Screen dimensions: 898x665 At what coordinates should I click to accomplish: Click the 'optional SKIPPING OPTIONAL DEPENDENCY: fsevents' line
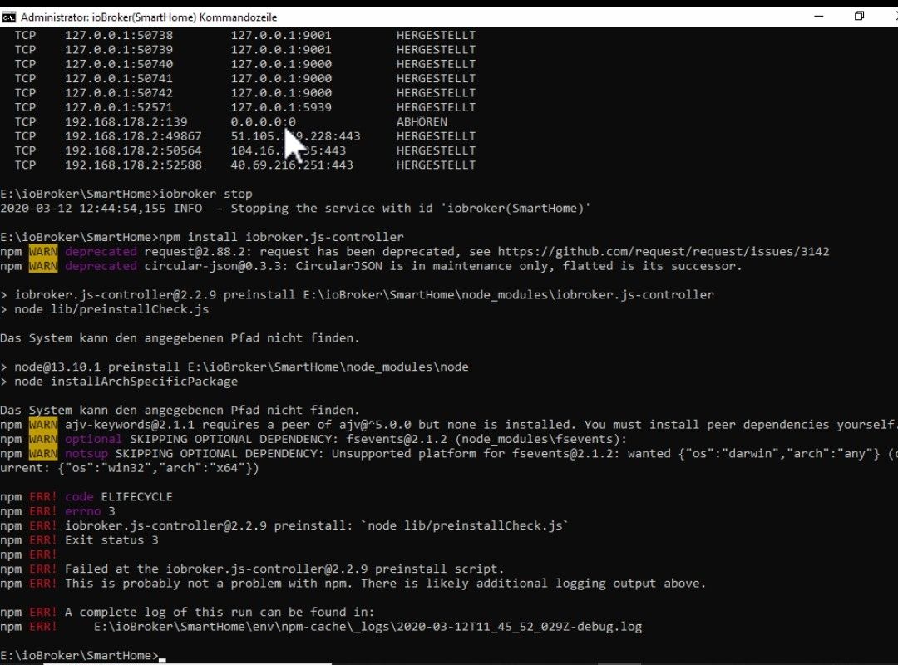[313, 440]
